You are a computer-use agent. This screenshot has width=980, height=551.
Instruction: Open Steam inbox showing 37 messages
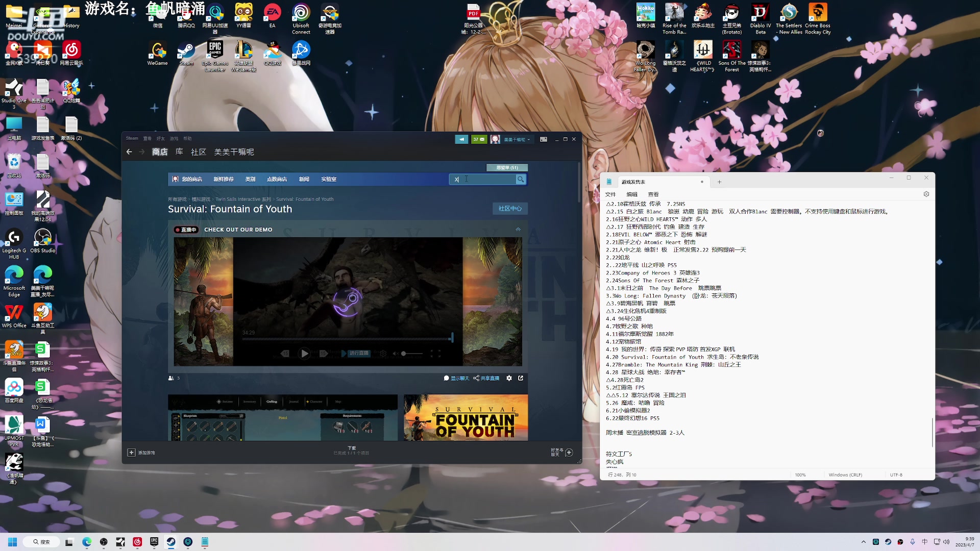click(479, 139)
